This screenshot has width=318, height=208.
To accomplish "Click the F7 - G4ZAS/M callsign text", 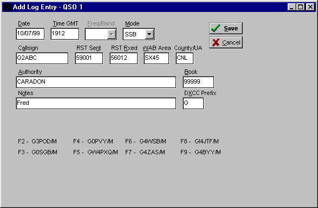I will pos(145,152).
